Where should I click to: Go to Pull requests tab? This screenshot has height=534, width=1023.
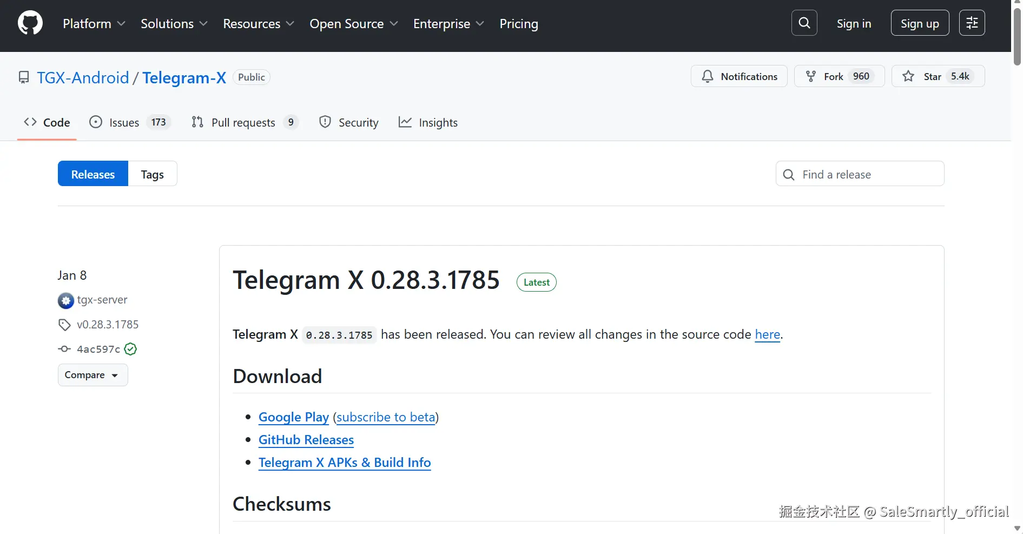pyautogui.click(x=245, y=123)
